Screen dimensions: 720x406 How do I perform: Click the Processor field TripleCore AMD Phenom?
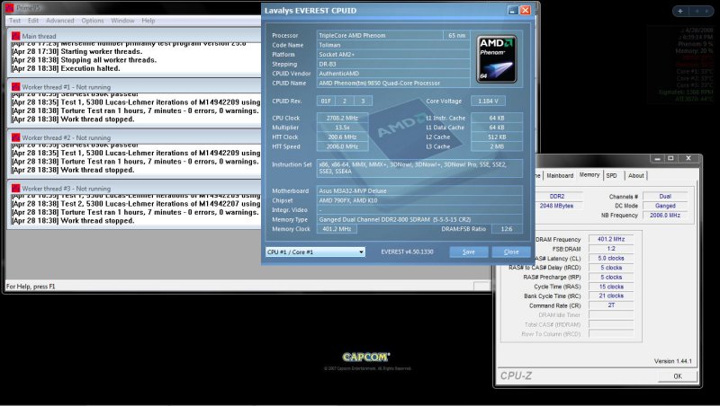(x=380, y=35)
